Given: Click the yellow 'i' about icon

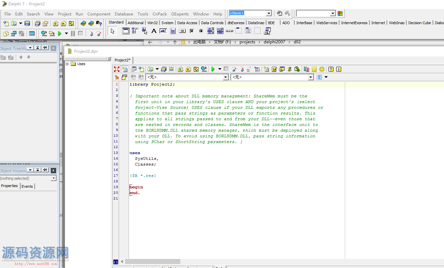Looking at the screenshot, I should [x=339, y=69].
